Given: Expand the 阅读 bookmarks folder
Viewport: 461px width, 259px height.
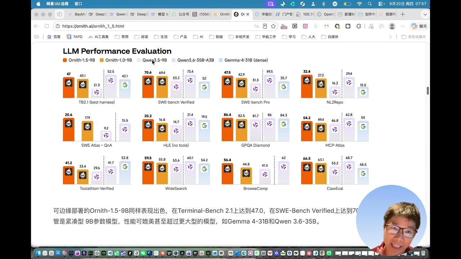Looking at the screenshot, I should (141, 37).
